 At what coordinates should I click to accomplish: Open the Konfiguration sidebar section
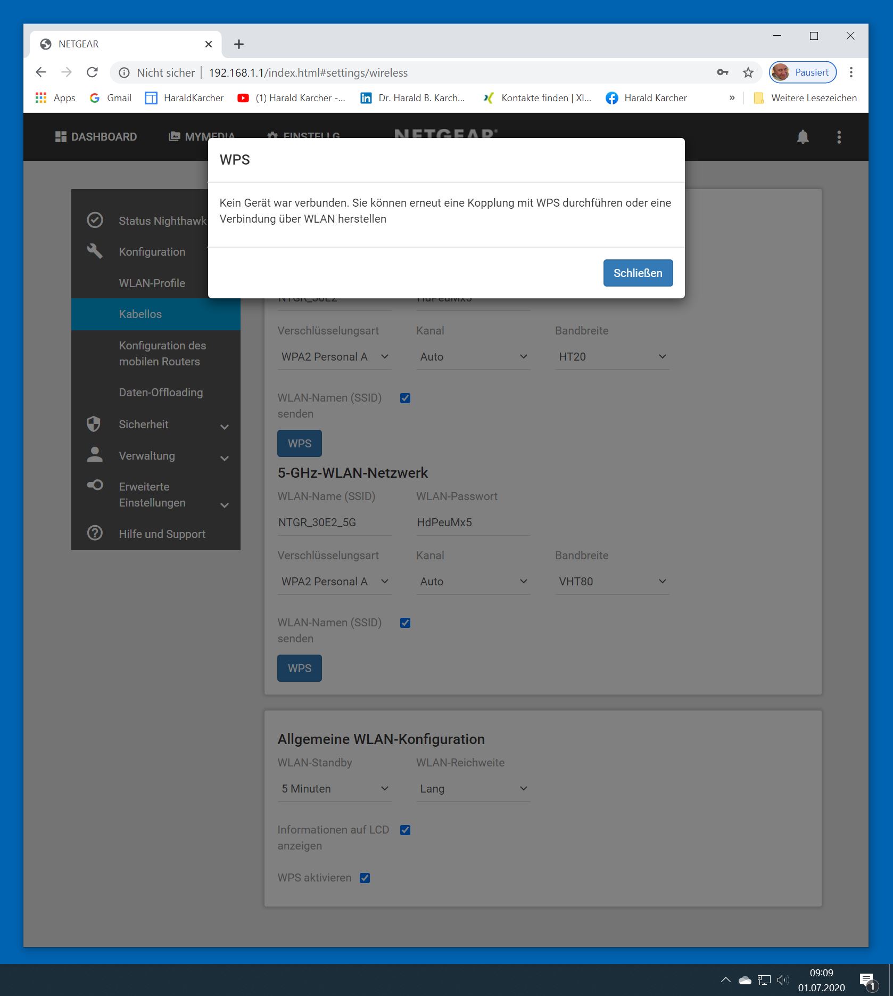pos(152,251)
